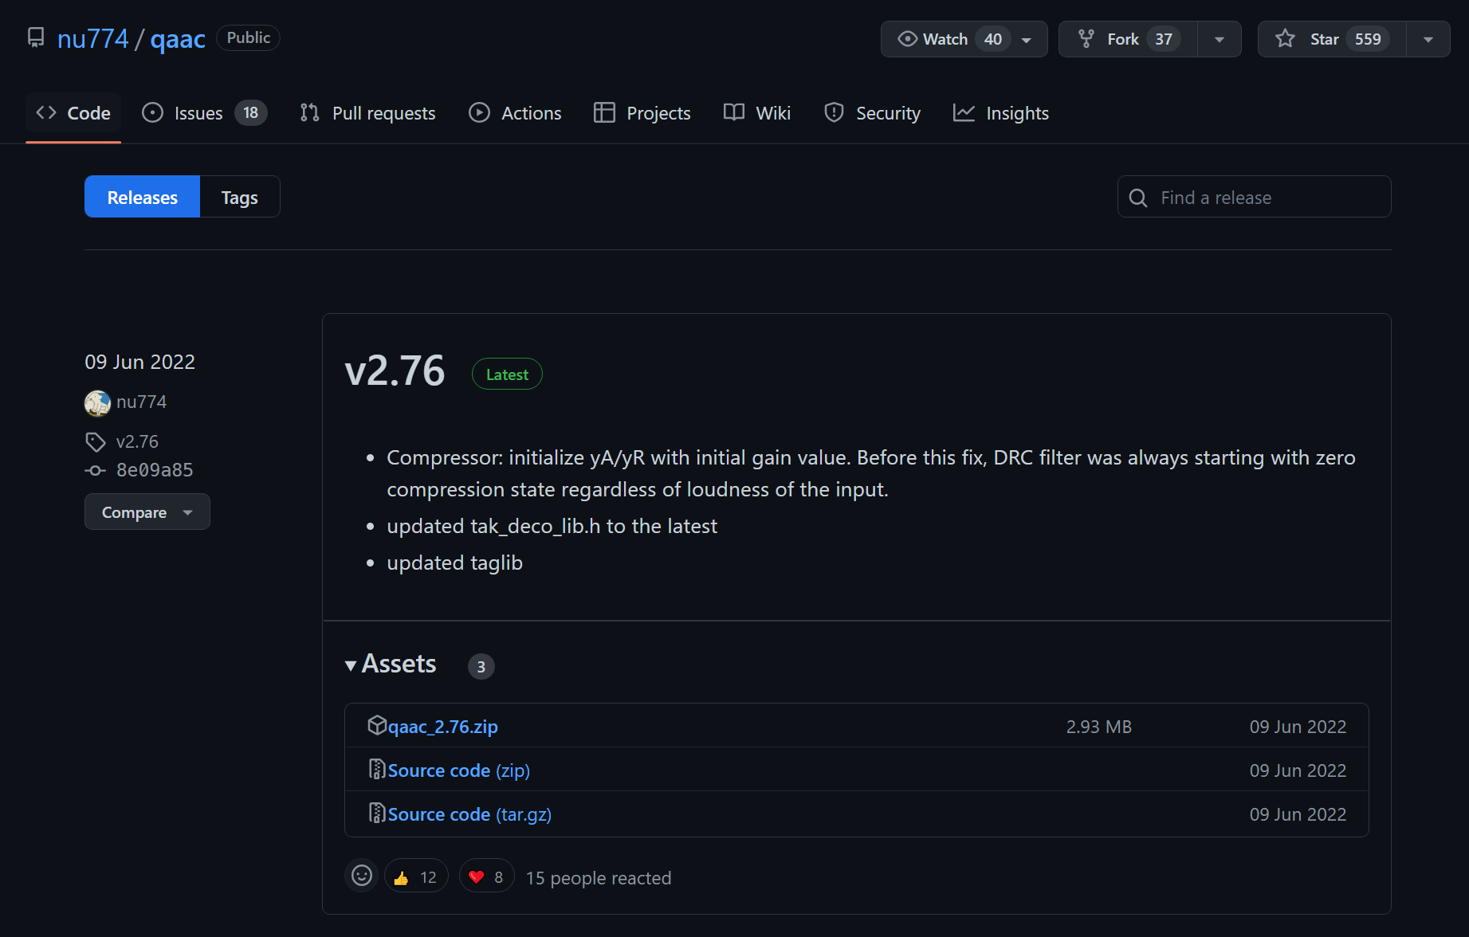The width and height of the screenshot is (1469, 937).
Task: Download Source code (tar.gz)
Action: pyautogui.click(x=469, y=814)
